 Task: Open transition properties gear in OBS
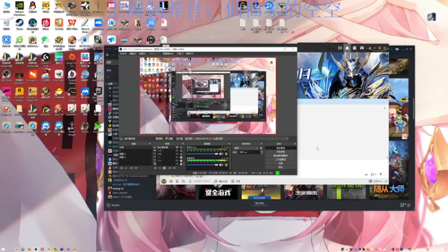(261, 148)
